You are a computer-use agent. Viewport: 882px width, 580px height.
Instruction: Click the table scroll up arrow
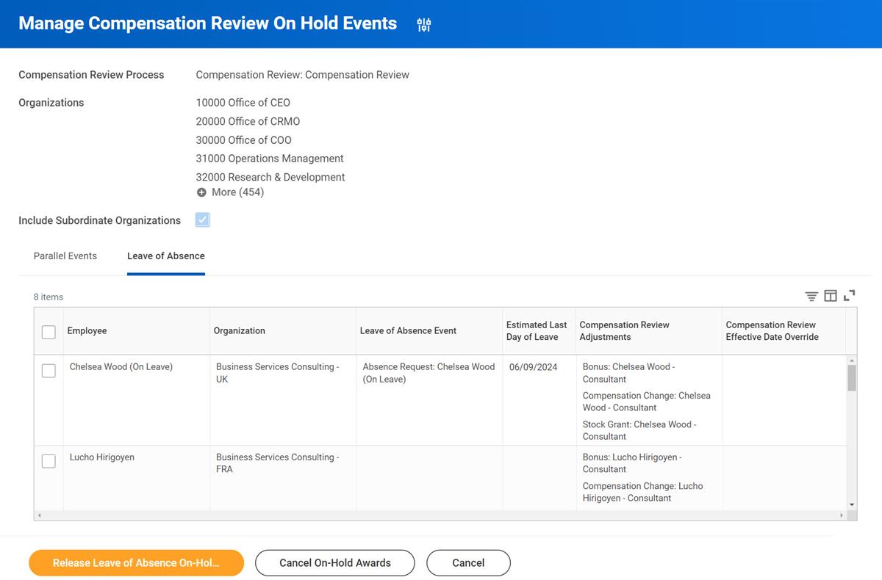pos(852,360)
